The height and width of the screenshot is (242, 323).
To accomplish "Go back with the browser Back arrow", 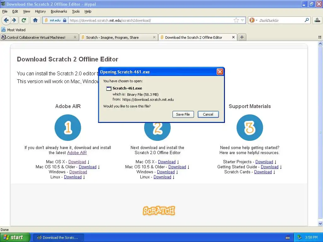I will coord(6,20).
